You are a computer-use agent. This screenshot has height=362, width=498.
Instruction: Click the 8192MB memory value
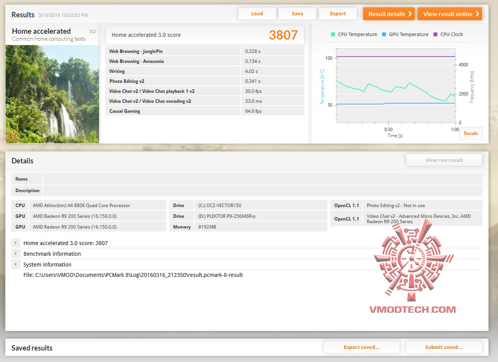click(207, 227)
